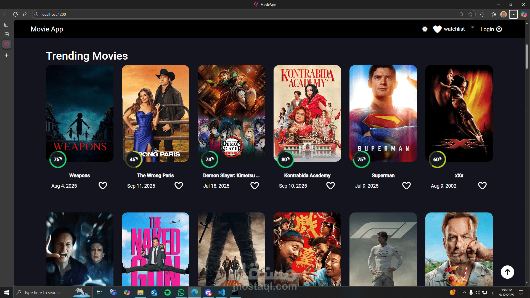The height and width of the screenshot is (298, 530).
Task: Favorite Kontrabida Academy with heart icon
Action: tap(330, 186)
